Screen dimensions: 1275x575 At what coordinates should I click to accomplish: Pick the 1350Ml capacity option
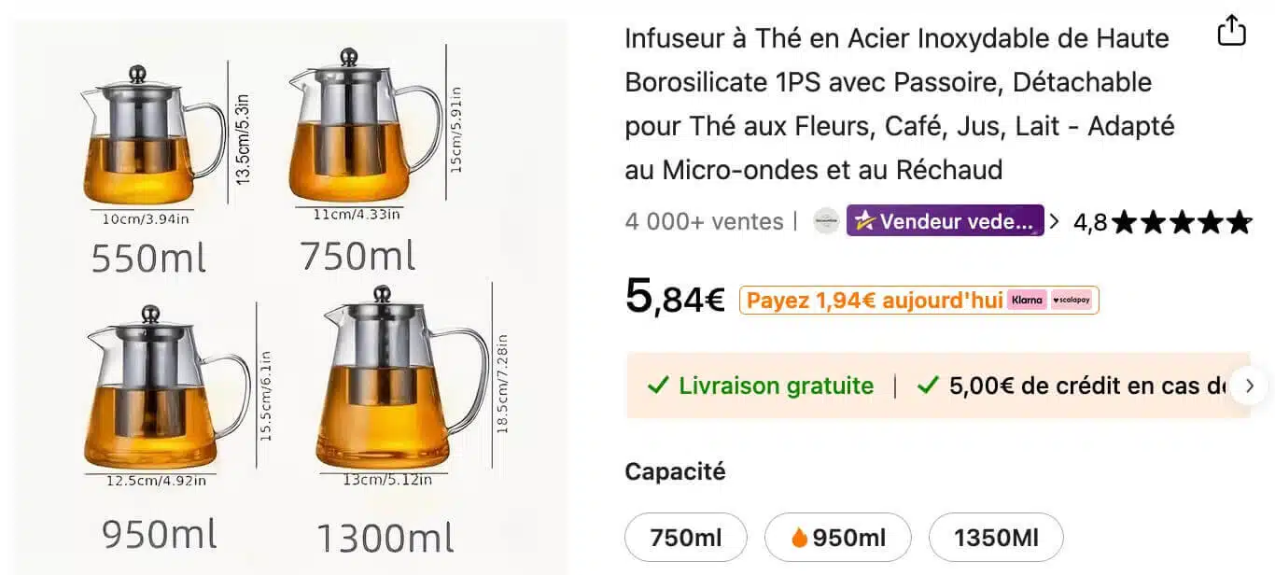tap(995, 537)
